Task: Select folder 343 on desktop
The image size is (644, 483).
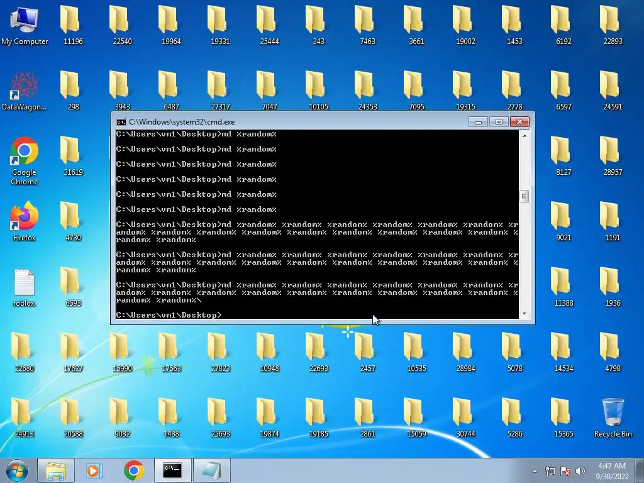Action: (x=318, y=26)
